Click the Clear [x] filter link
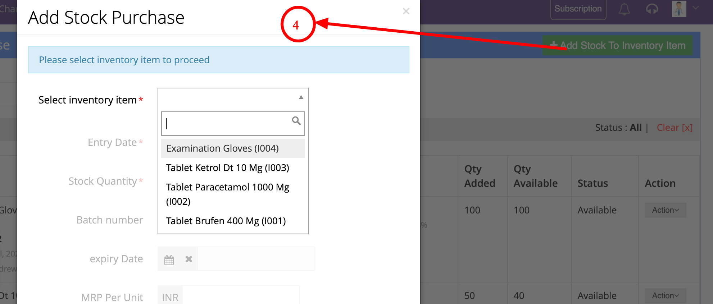This screenshot has width=713, height=304. [675, 128]
